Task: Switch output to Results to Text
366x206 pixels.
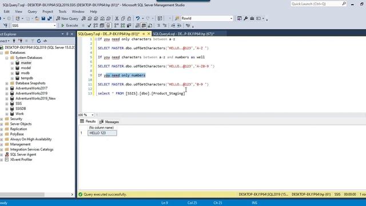Action: (137, 25)
